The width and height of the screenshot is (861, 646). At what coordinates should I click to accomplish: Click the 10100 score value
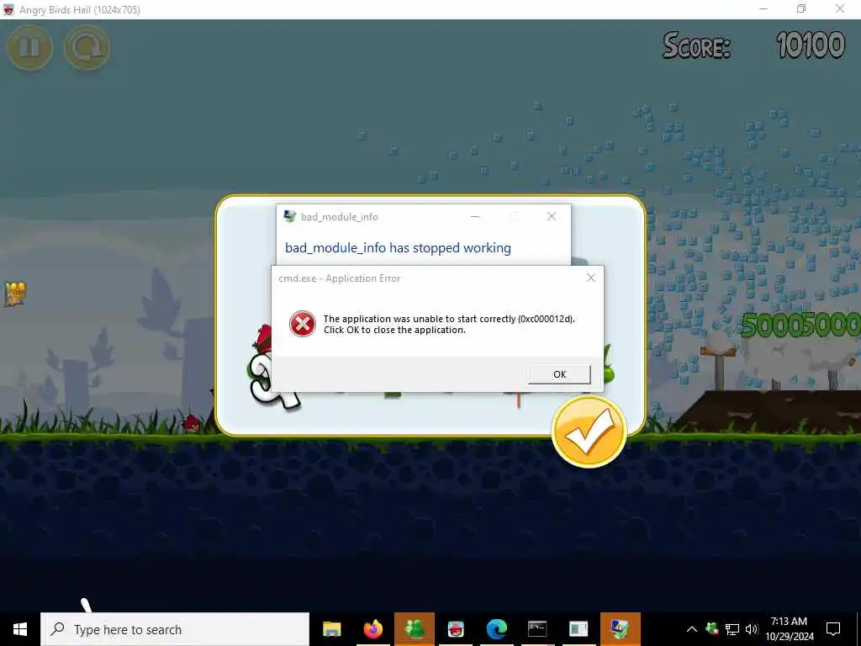(811, 45)
